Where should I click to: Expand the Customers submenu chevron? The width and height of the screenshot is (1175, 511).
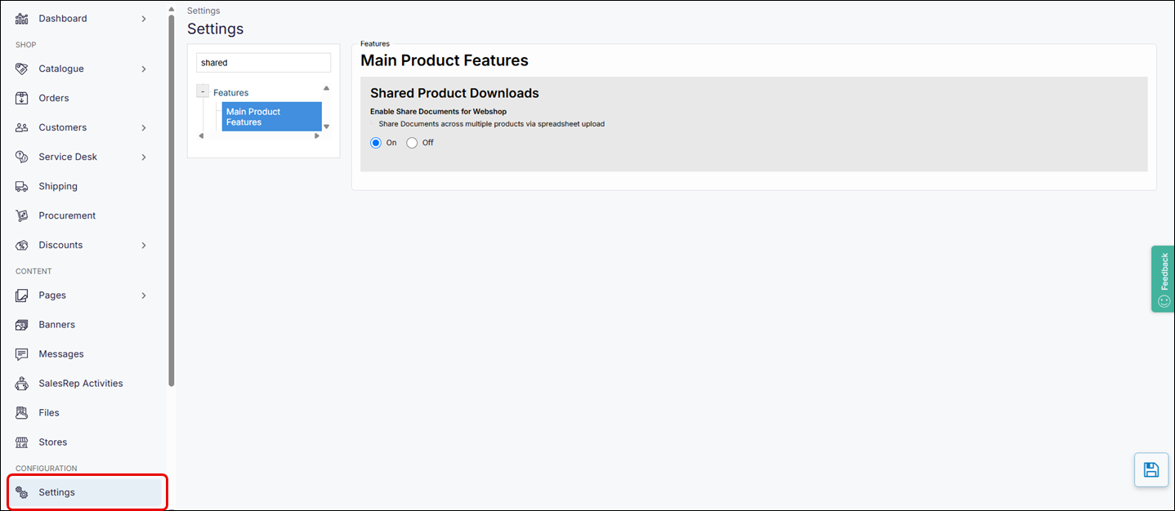144,127
